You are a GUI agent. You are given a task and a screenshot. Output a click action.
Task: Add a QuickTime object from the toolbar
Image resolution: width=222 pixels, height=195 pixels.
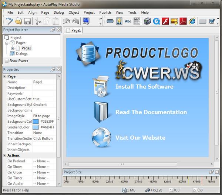tap(157, 21)
